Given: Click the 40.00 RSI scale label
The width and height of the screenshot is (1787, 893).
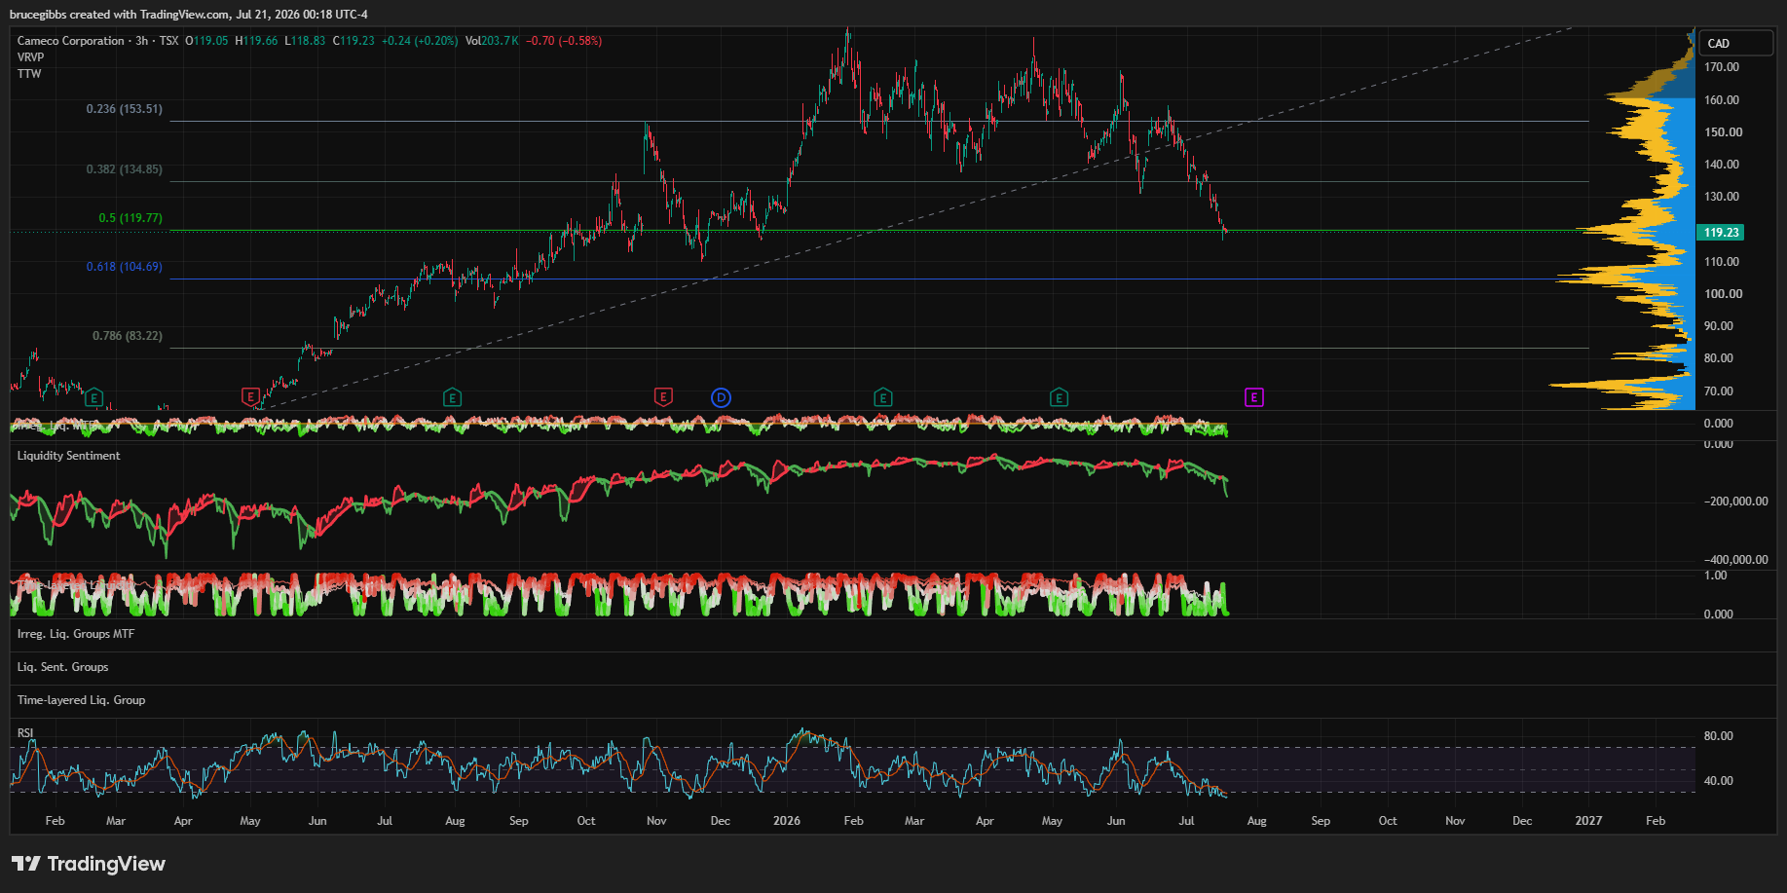Looking at the screenshot, I should click(x=1719, y=781).
